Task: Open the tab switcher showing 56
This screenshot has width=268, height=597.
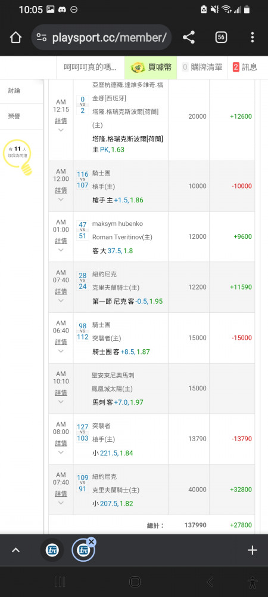Action: (x=221, y=37)
